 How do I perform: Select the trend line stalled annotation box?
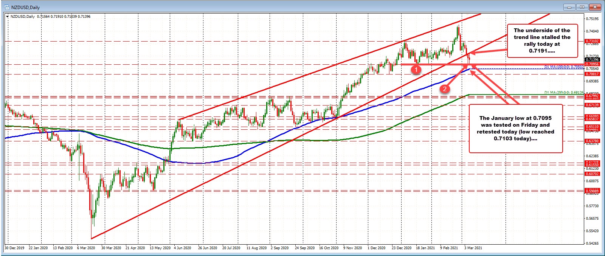click(x=542, y=40)
